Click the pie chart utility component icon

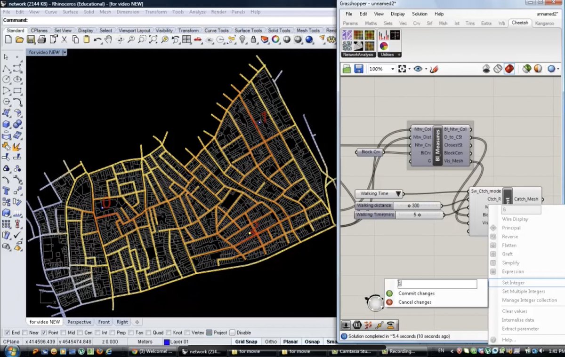384,46
